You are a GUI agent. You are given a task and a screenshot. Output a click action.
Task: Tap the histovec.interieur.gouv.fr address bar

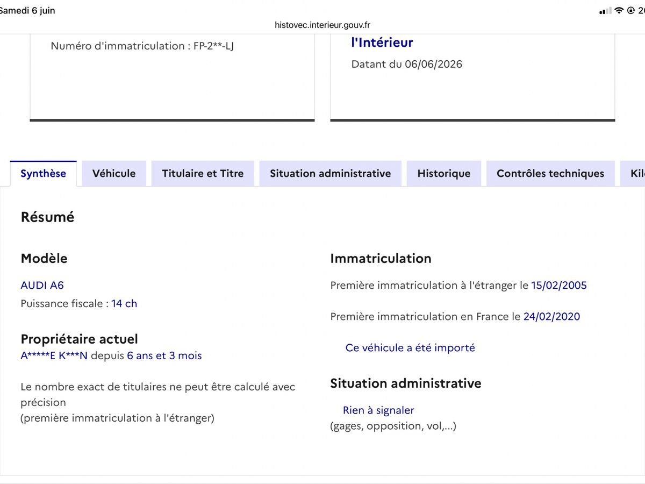[x=322, y=25]
